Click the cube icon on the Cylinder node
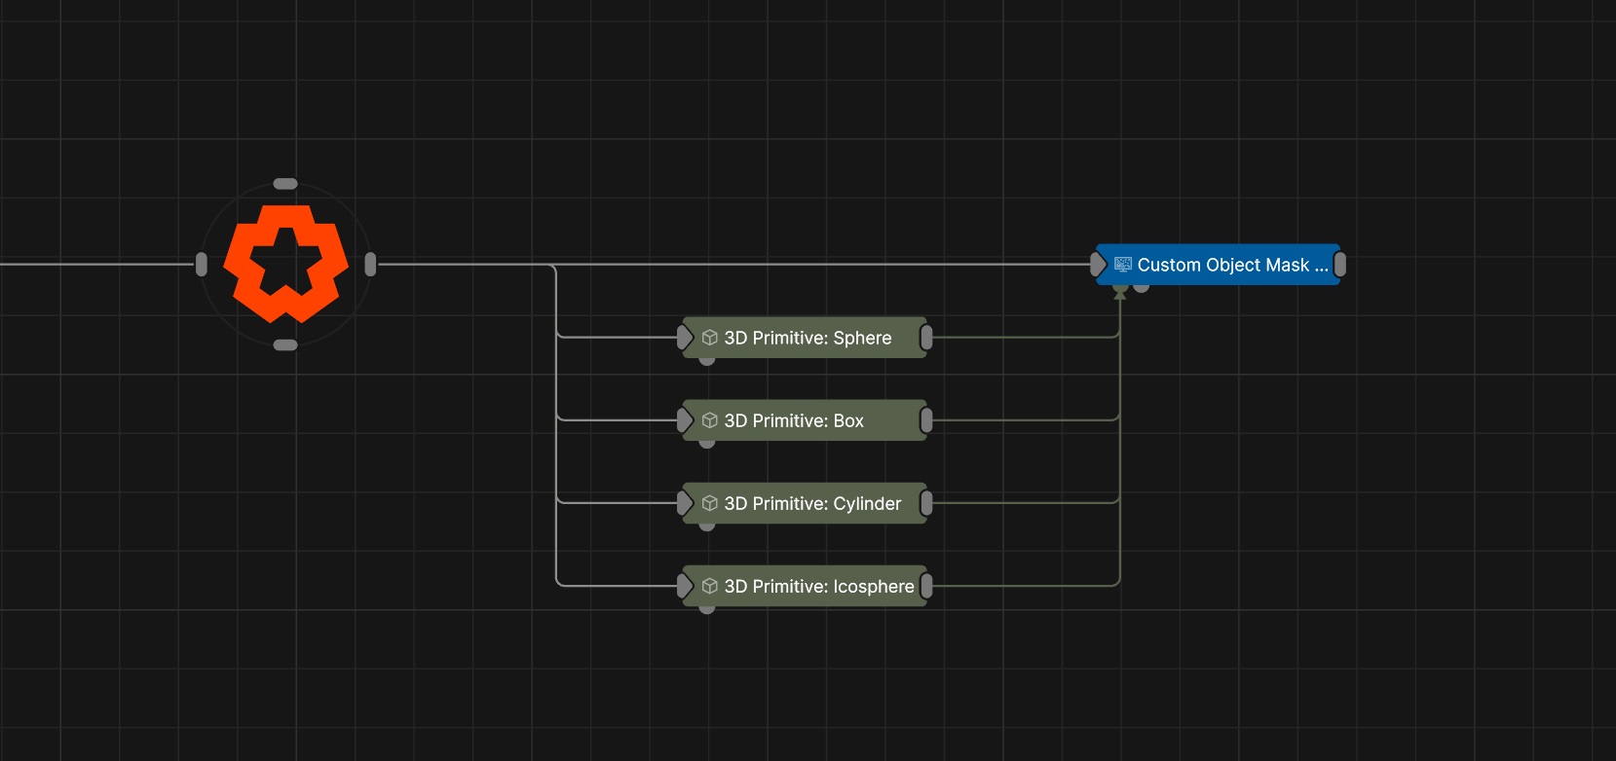Image resolution: width=1616 pixels, height=761 pixels. click(x=710, y=503)
